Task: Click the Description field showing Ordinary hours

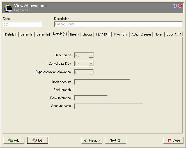Action: 118,24
